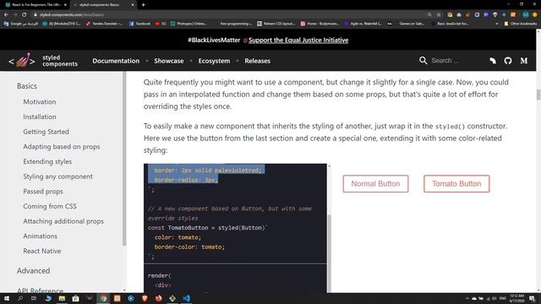
Task: Switch to Chrome in the taskbar
Action: (x=103, y=298)
